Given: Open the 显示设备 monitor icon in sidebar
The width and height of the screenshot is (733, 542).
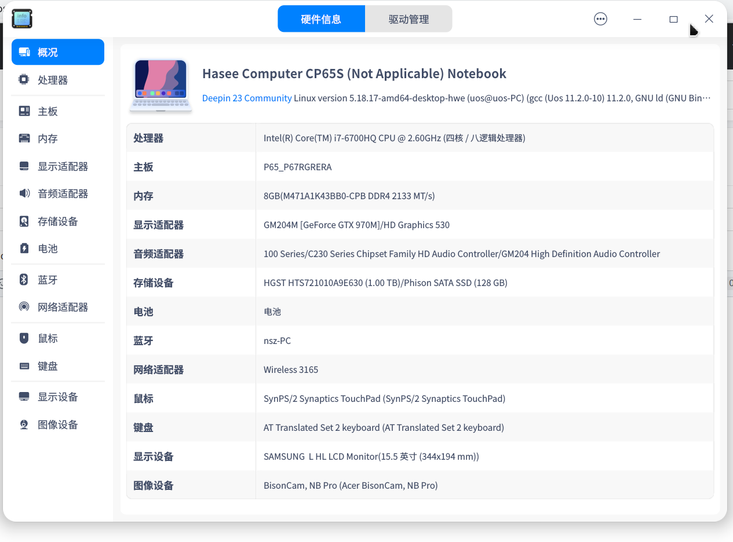Looking at the screenshot, I should point(24,397).
